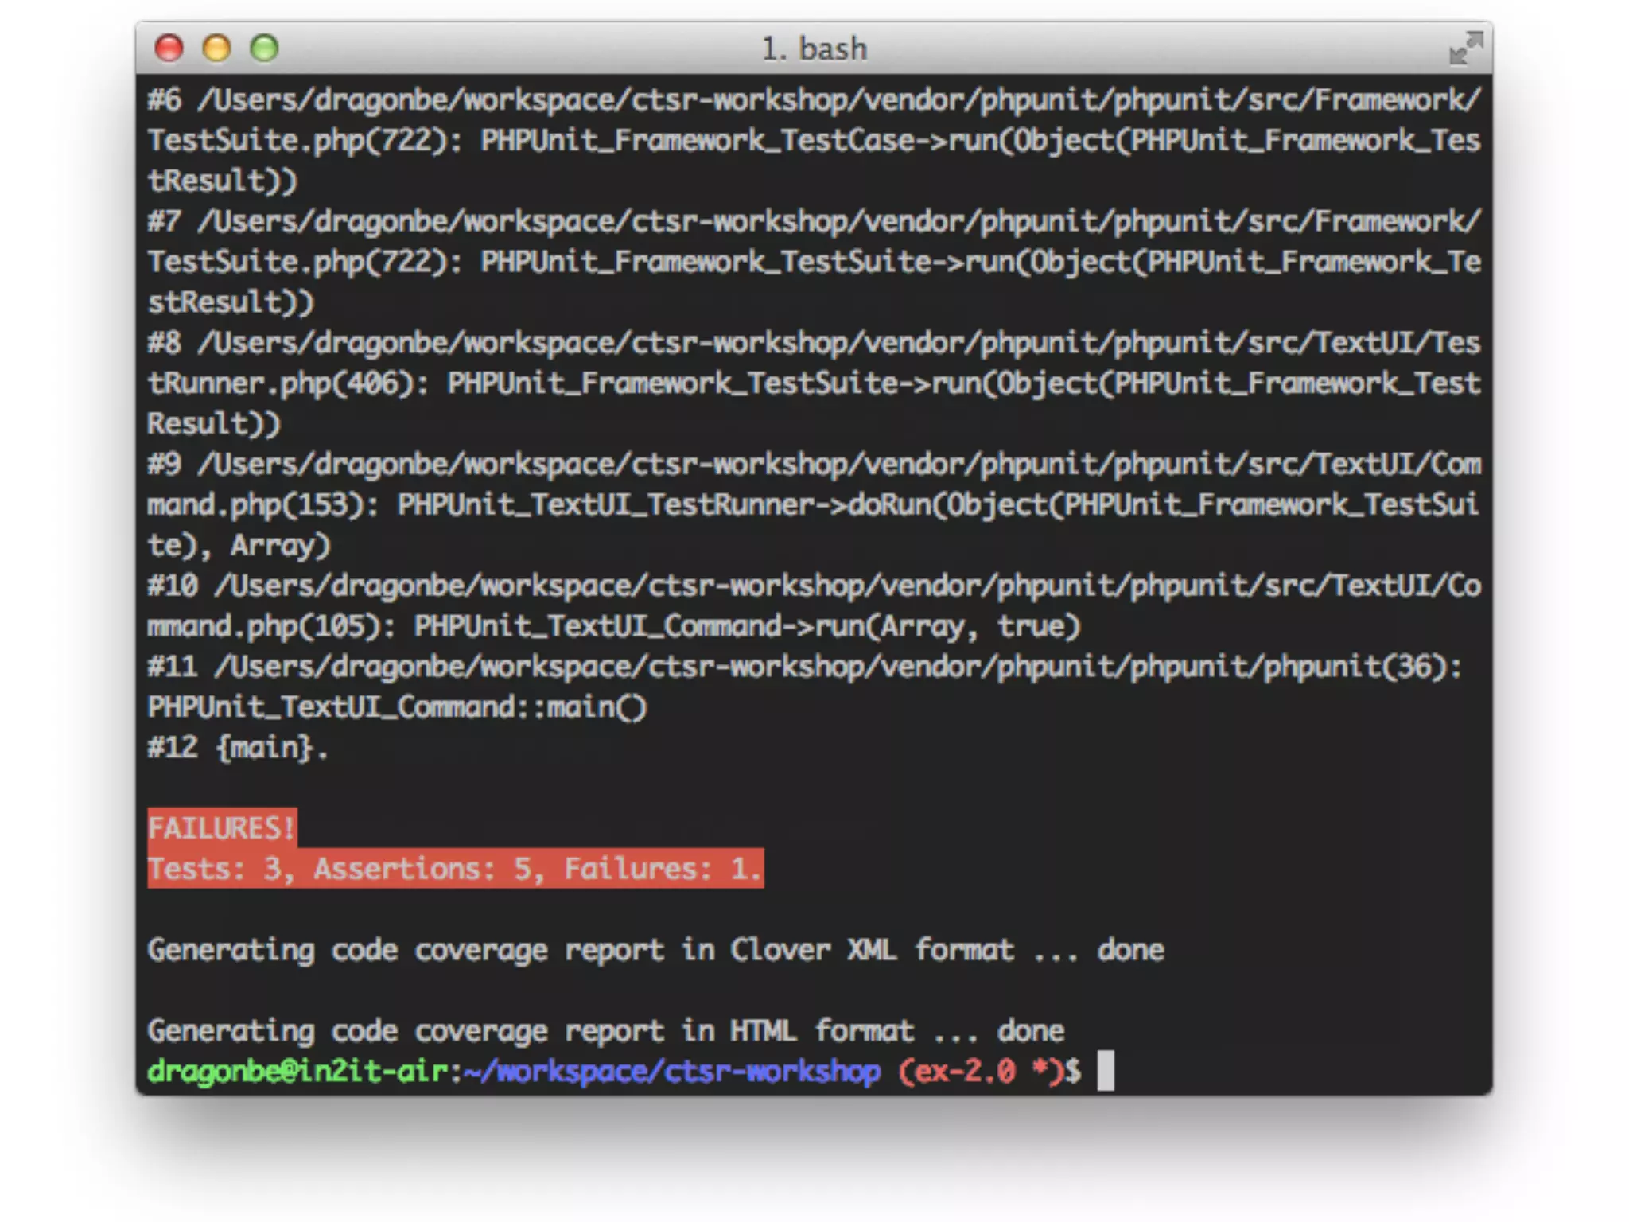This screenshot has height=1222, width=1629.
Task: Click the red '(ex-2.0 *)' git branch indicator
Action: [982, 1072]
